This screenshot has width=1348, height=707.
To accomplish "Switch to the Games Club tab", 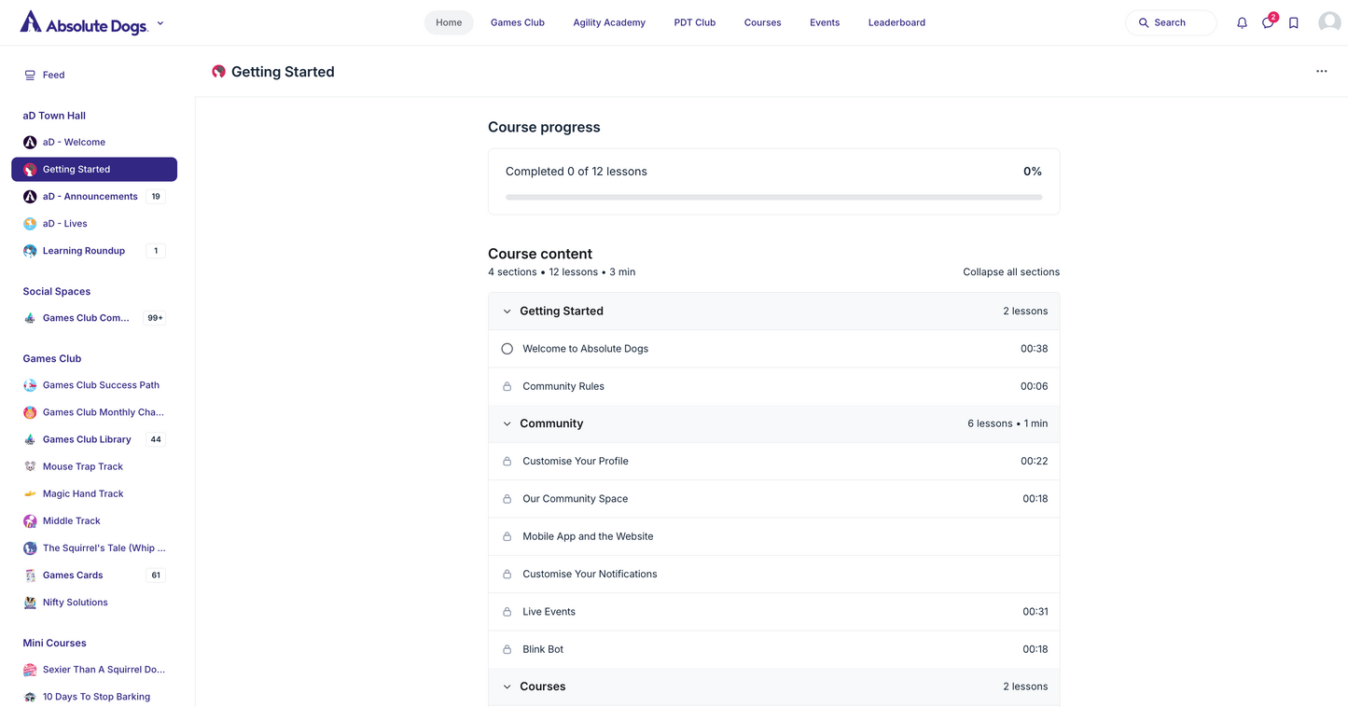I will [517, 22].
